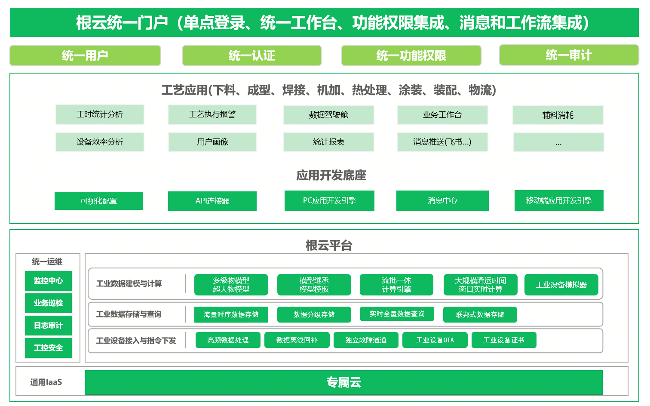Open the 数据驾驶舱 module
The width and height of the screenshot is (650, 406).
[328, 115]
